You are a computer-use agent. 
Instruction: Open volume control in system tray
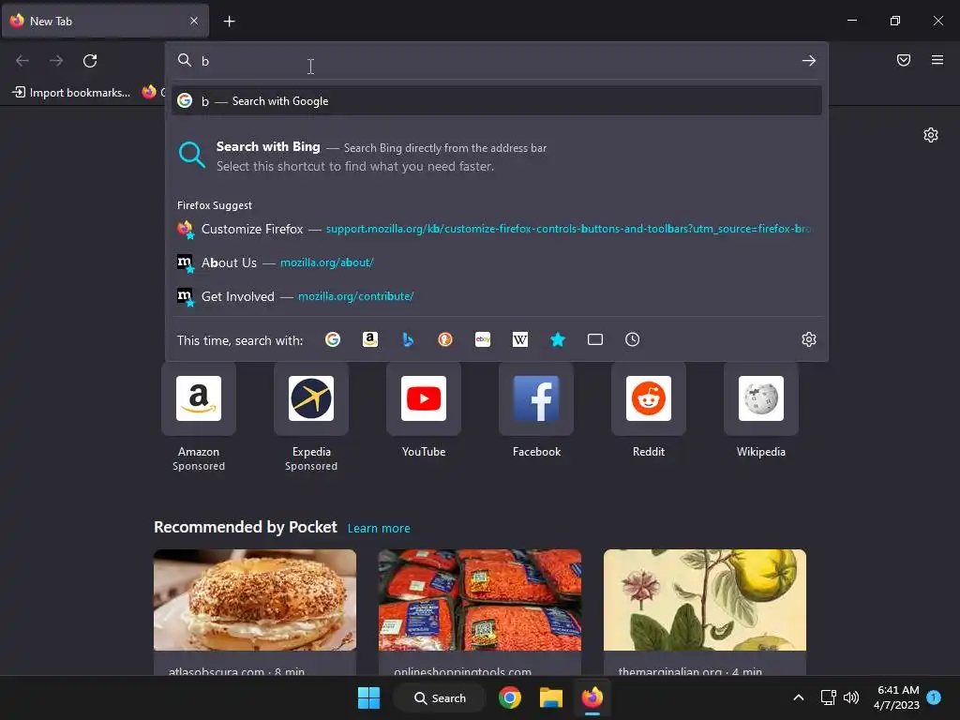(x=851, y=697)
